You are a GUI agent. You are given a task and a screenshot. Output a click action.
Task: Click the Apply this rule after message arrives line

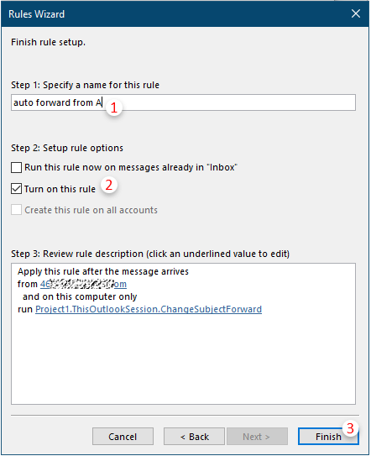(103, 271)
